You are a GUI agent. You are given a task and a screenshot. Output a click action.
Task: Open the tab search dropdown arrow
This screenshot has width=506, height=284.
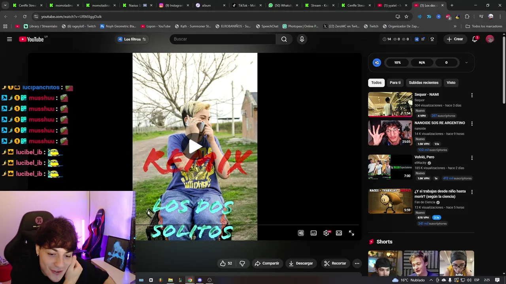(5, 6)
